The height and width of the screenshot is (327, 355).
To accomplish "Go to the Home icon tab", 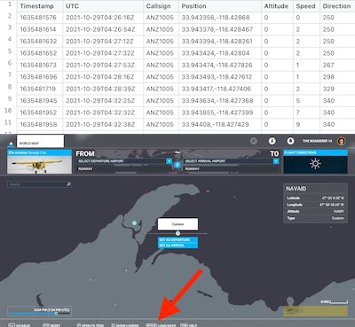I will pos(11,144).
